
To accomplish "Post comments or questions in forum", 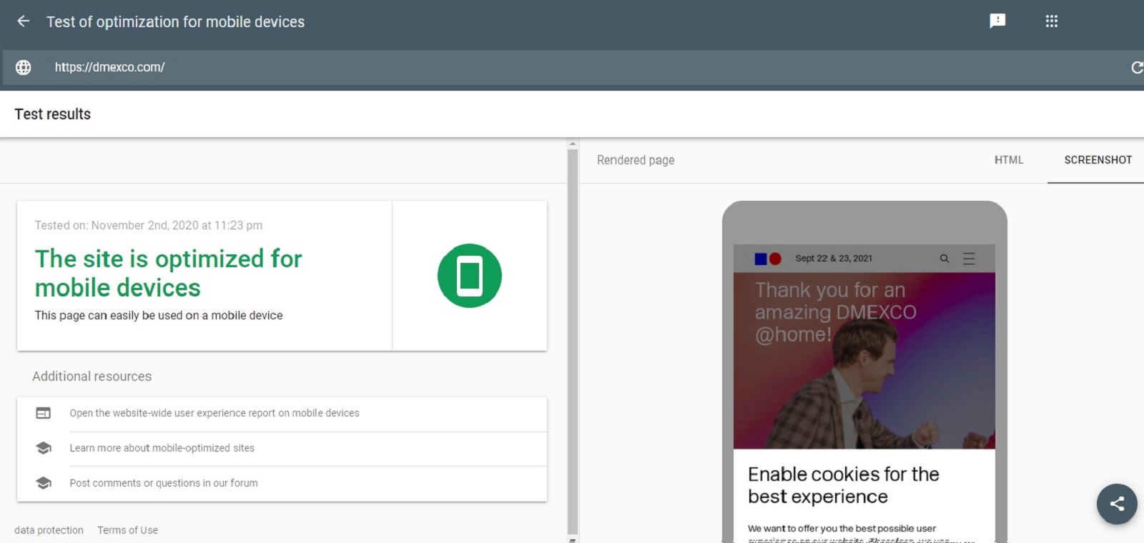I will (x=164, y=483).
